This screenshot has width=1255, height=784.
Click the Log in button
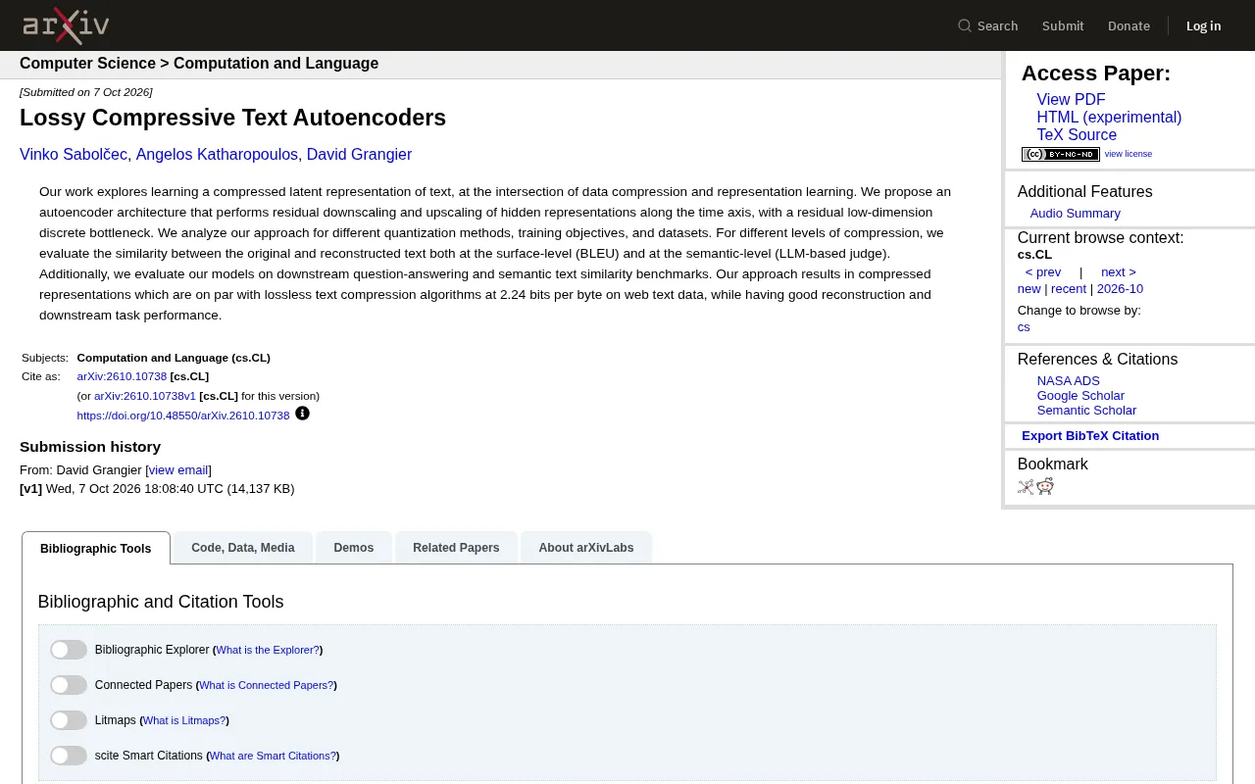click(x=1204, y=25)
